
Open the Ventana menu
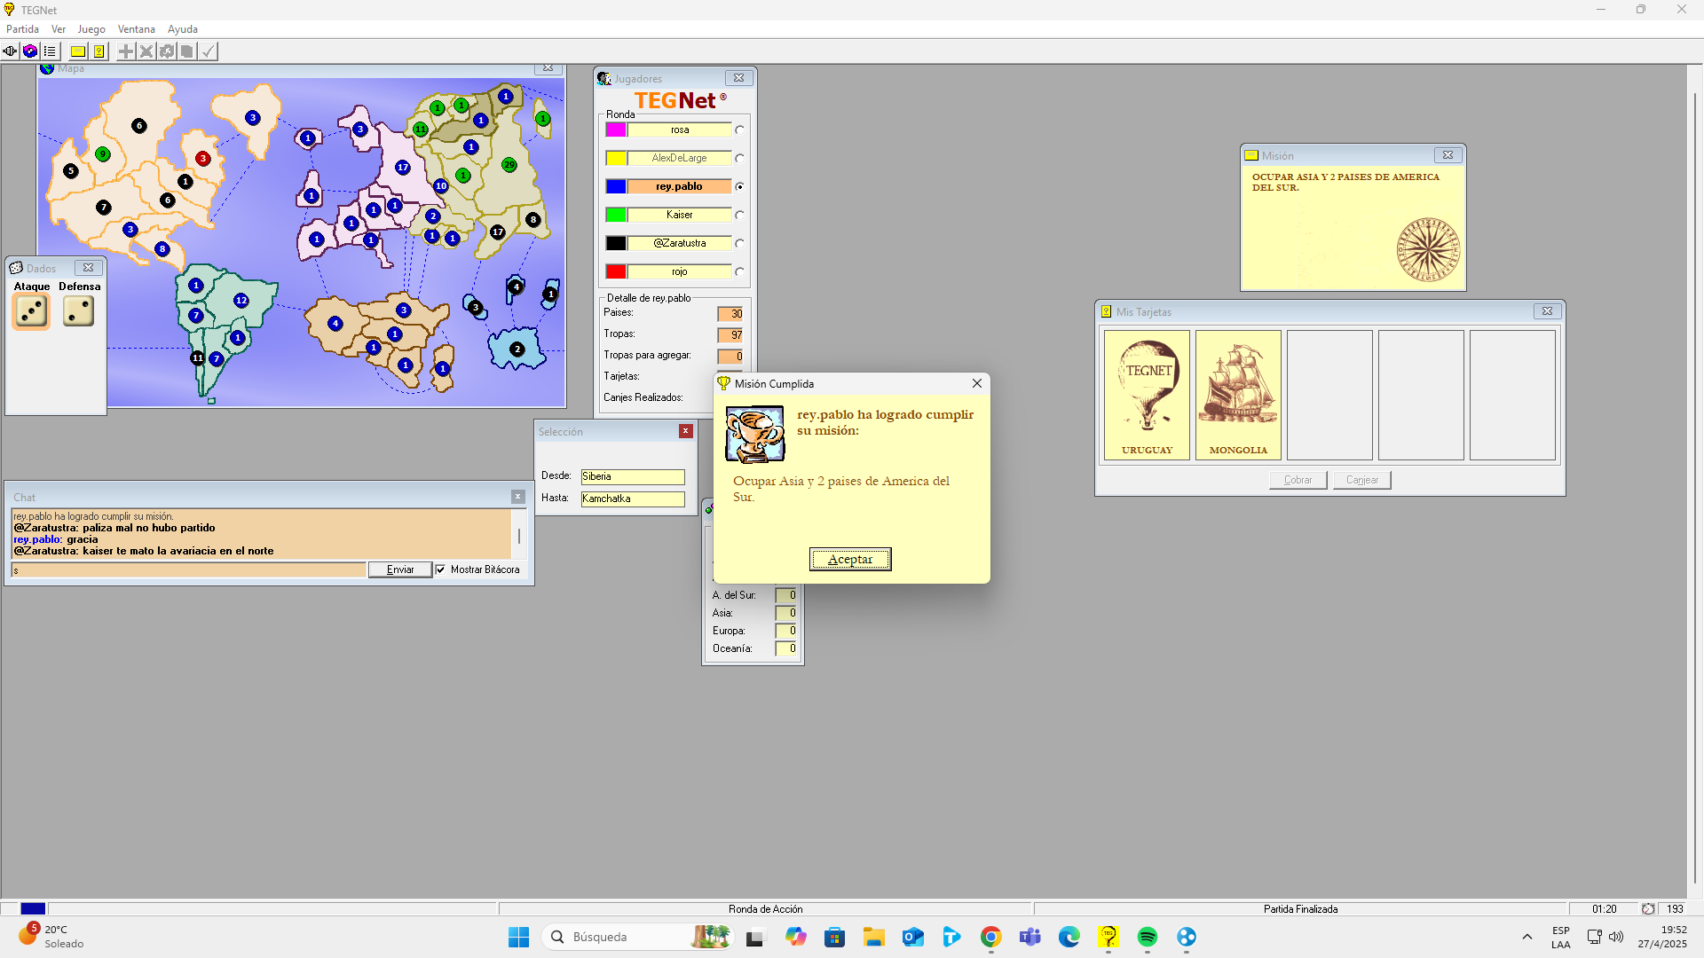pos(137,29)
